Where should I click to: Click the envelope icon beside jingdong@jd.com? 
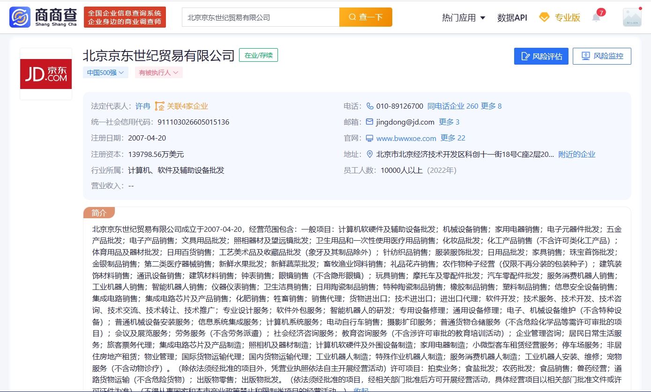tap(369, 122)
